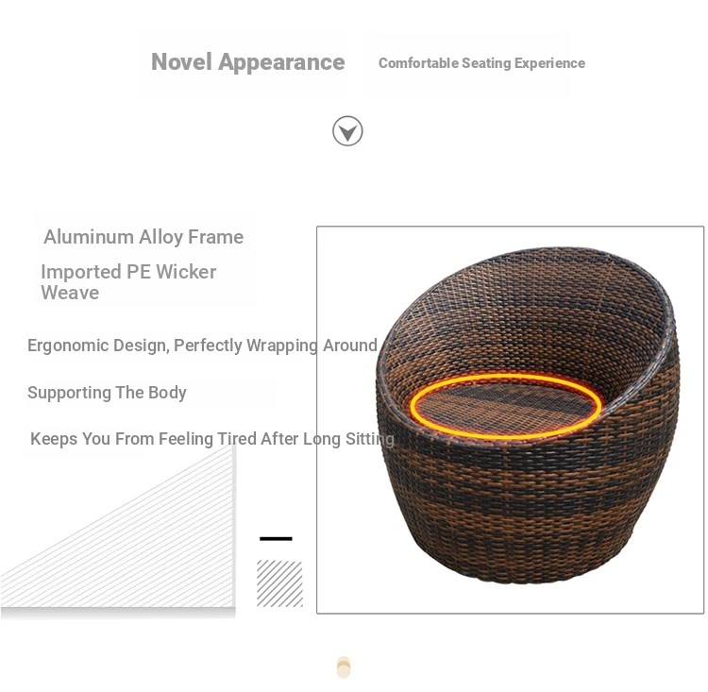The width and height of the screenshot is (708, 692).
Task: Click the Supporting The Body text
Action: [107, 393]
